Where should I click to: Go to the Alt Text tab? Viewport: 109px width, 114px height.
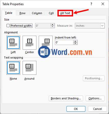65,13
